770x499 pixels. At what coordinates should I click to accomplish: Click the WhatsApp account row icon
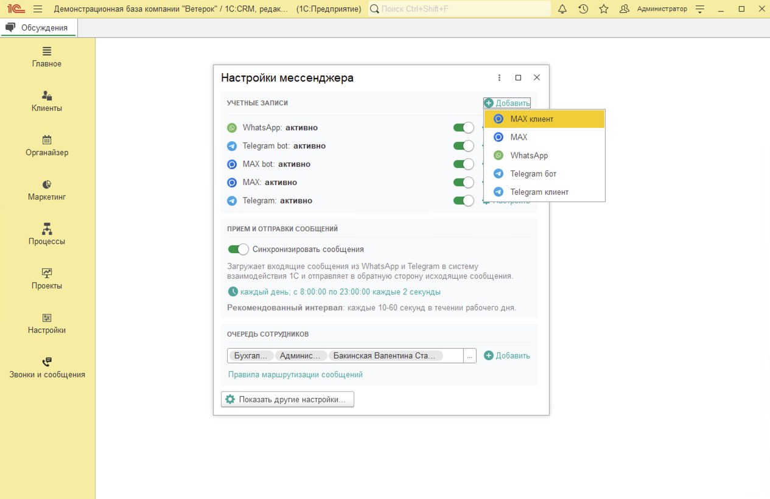coord(232,128)
